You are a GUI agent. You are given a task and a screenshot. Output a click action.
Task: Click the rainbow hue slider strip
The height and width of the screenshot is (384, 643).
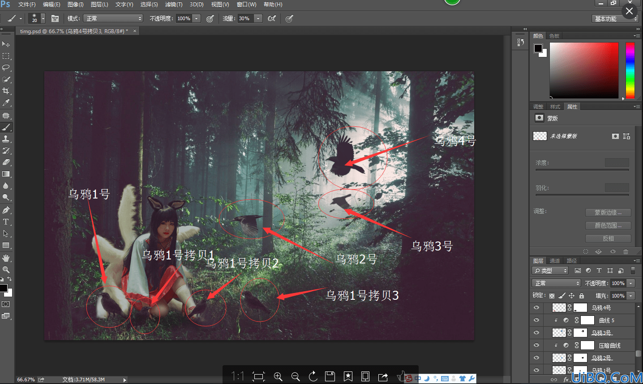click(x=630, y=70)
